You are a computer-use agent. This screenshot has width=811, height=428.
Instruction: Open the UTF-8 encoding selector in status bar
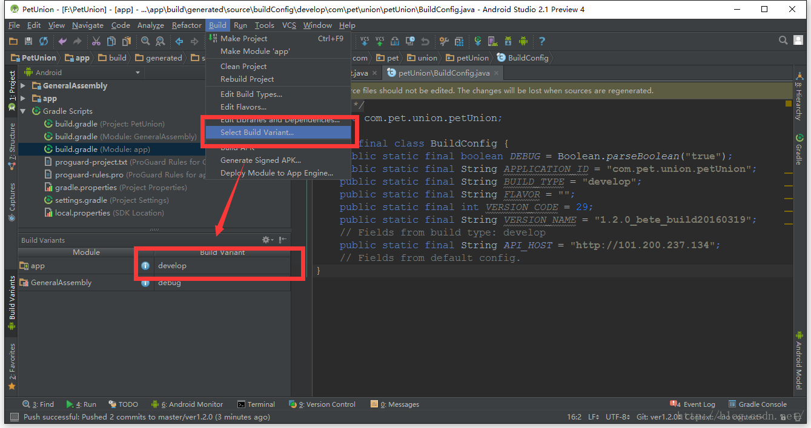(619, 417)
